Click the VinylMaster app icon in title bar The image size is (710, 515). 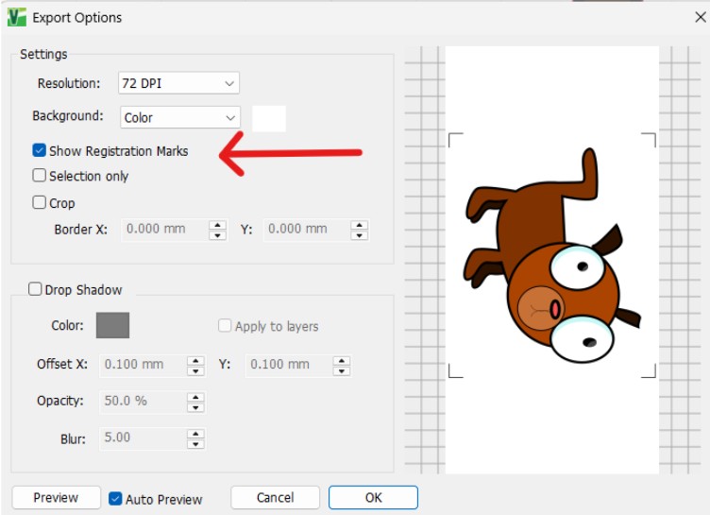pyautogui.click(x=17, y=17)
